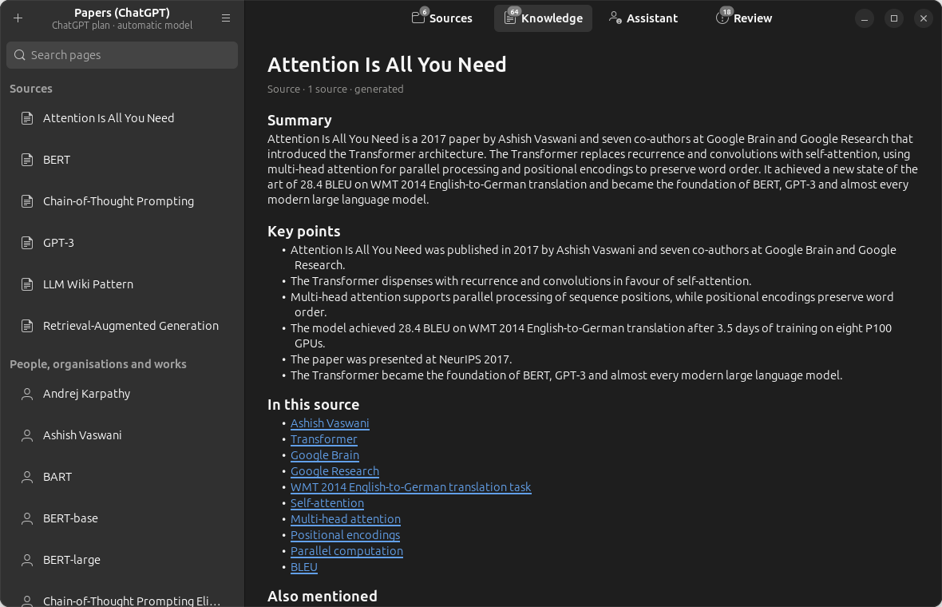Click the search magnifier icon

point(20,55)
